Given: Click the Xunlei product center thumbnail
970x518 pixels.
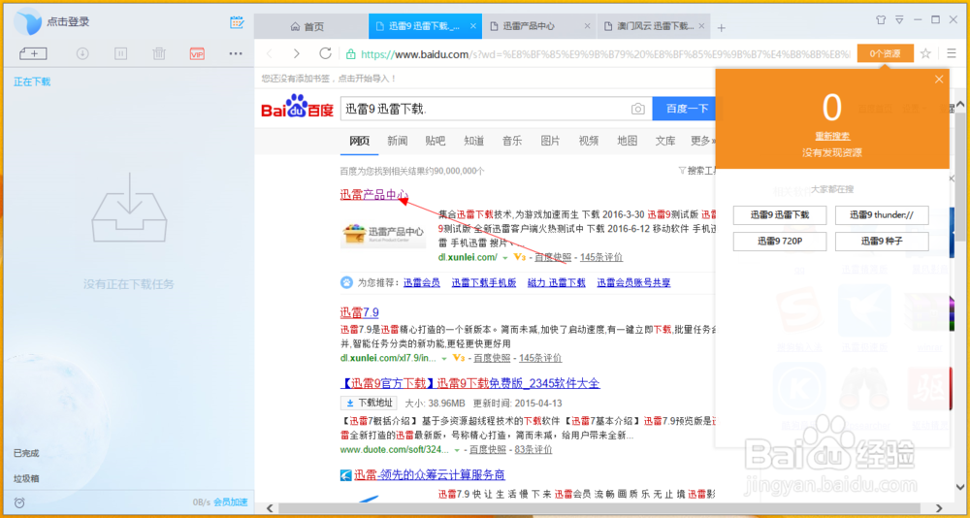Looking at the screenshot, I should (x=382, y=232).
